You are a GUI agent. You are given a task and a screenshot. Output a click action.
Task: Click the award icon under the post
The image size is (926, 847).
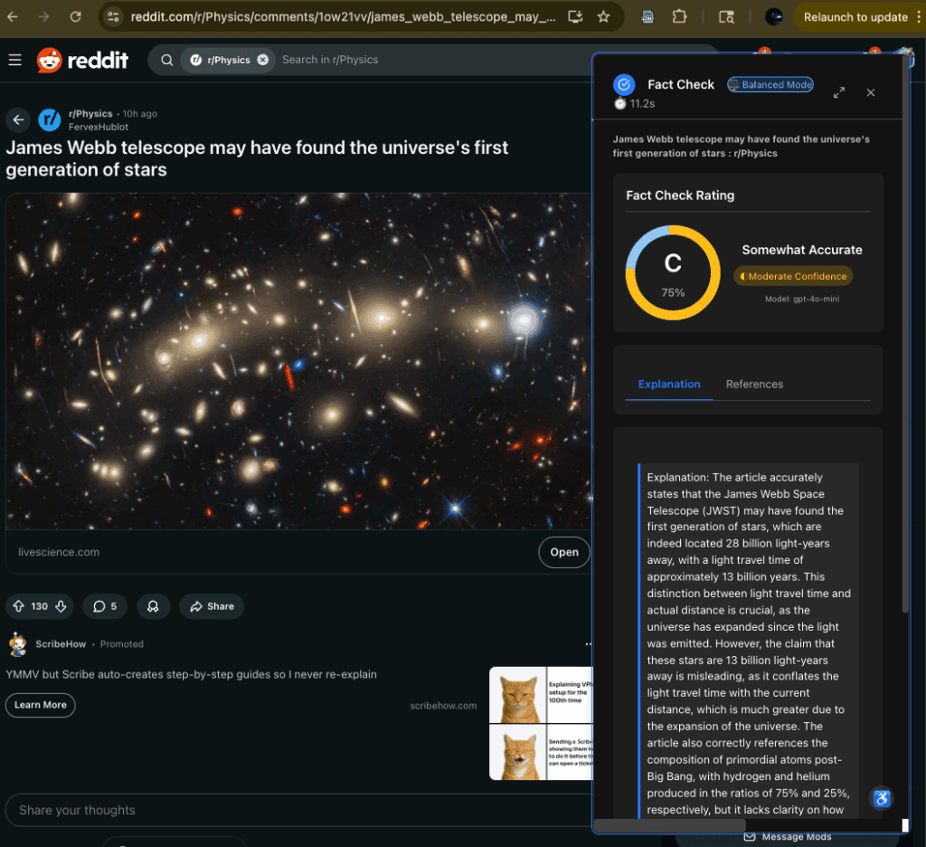pyautogui.click(x=154, y=606)
